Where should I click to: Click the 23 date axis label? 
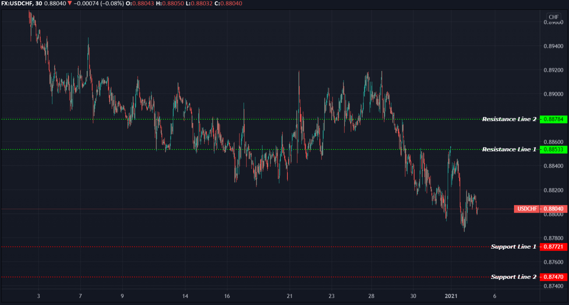(331, 296)
